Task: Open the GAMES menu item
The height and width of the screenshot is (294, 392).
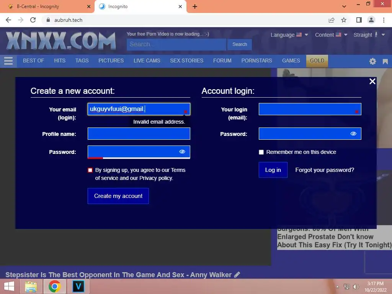Action: point(291,61)
